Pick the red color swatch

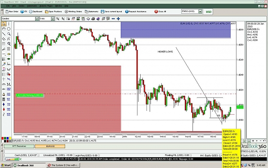click(x=3, y=138)
